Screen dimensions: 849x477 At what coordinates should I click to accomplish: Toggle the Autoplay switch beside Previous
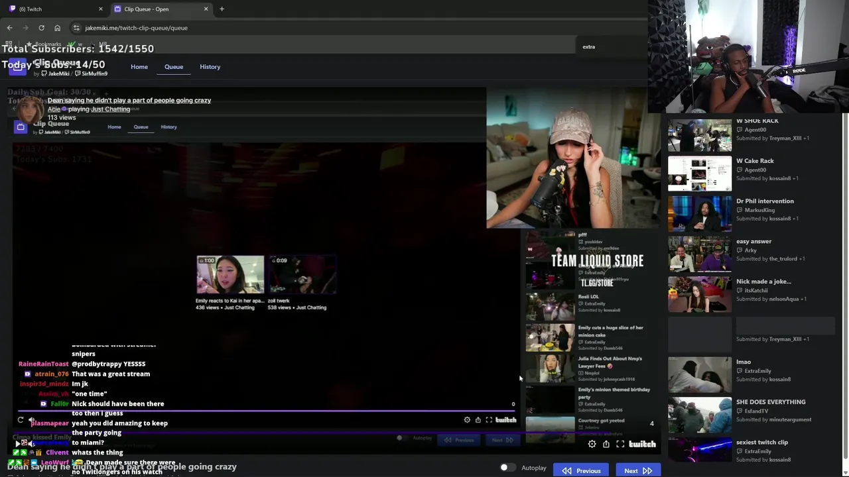[507, 467]
